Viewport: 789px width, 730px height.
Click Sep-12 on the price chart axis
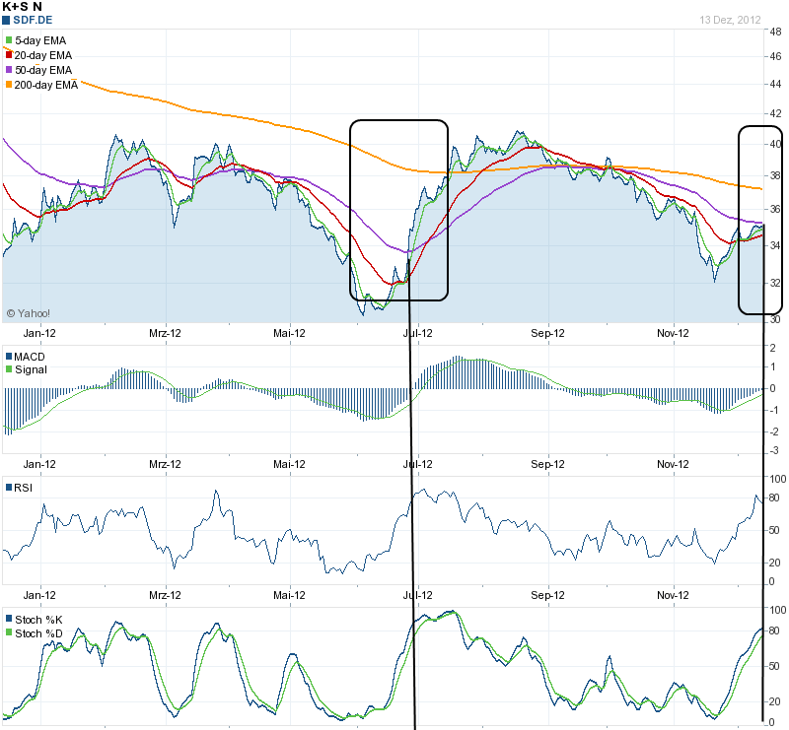click(x=547, y=333)
